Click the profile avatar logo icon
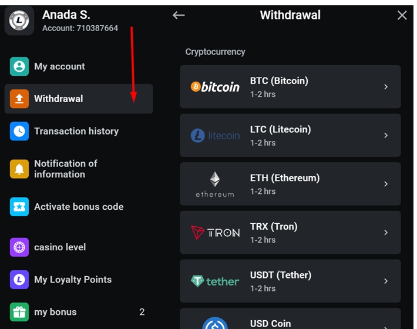The image size is (417, 329). [x=20, y=21]
